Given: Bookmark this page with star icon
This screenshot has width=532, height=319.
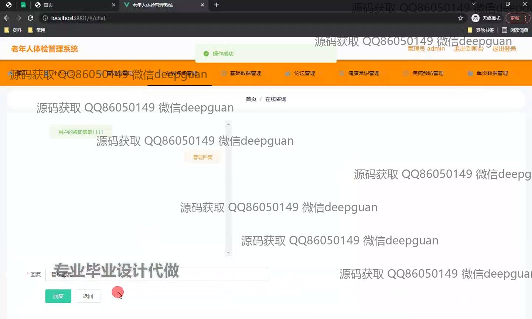Looking at the screenshot, I should point(460,18).
